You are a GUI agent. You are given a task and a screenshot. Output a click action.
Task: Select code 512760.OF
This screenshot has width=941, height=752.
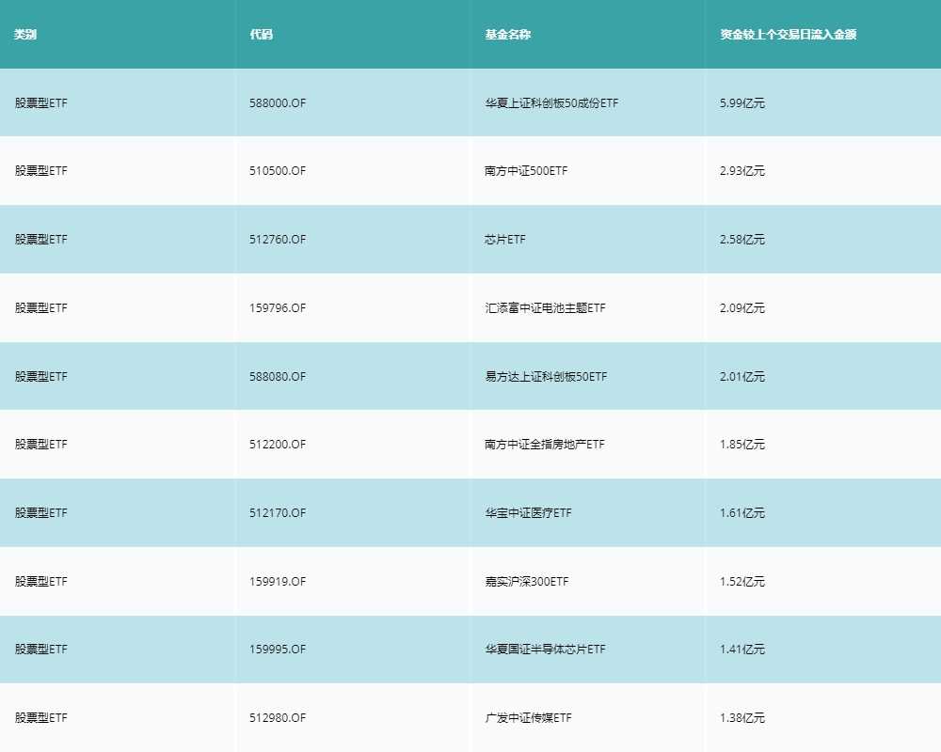click(278, 240)
